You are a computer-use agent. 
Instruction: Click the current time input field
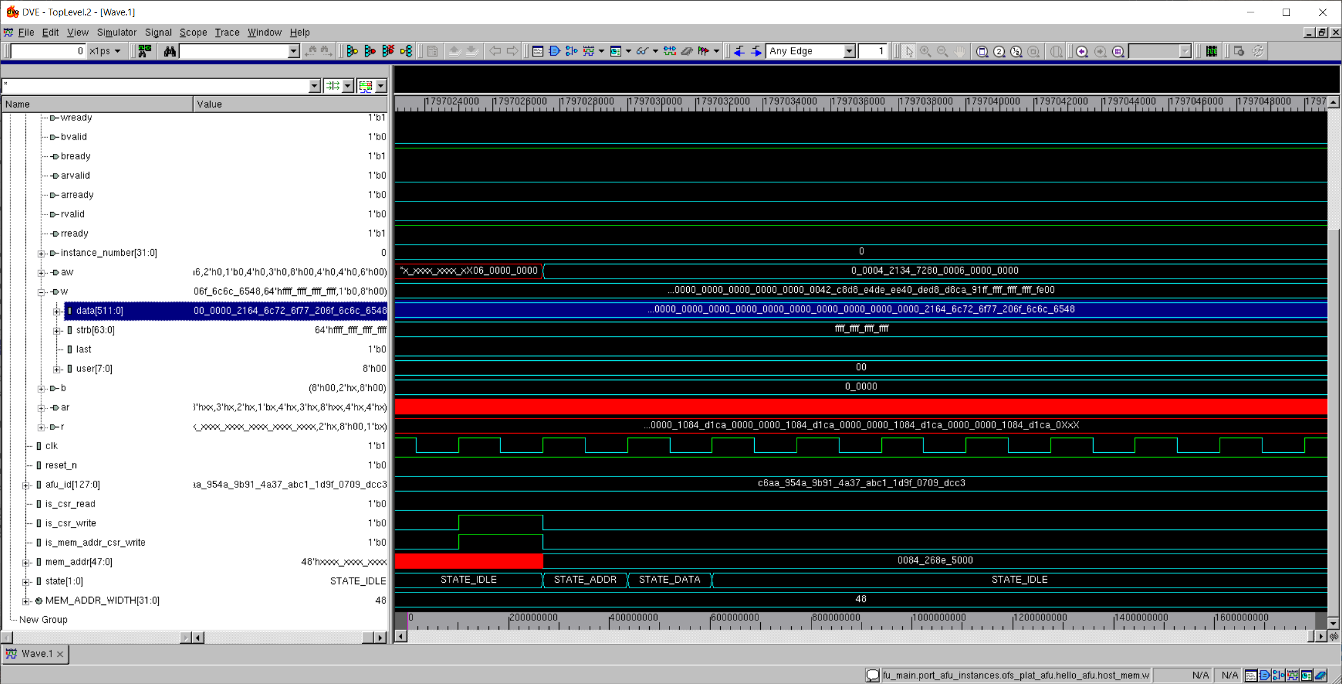[48, 51]
